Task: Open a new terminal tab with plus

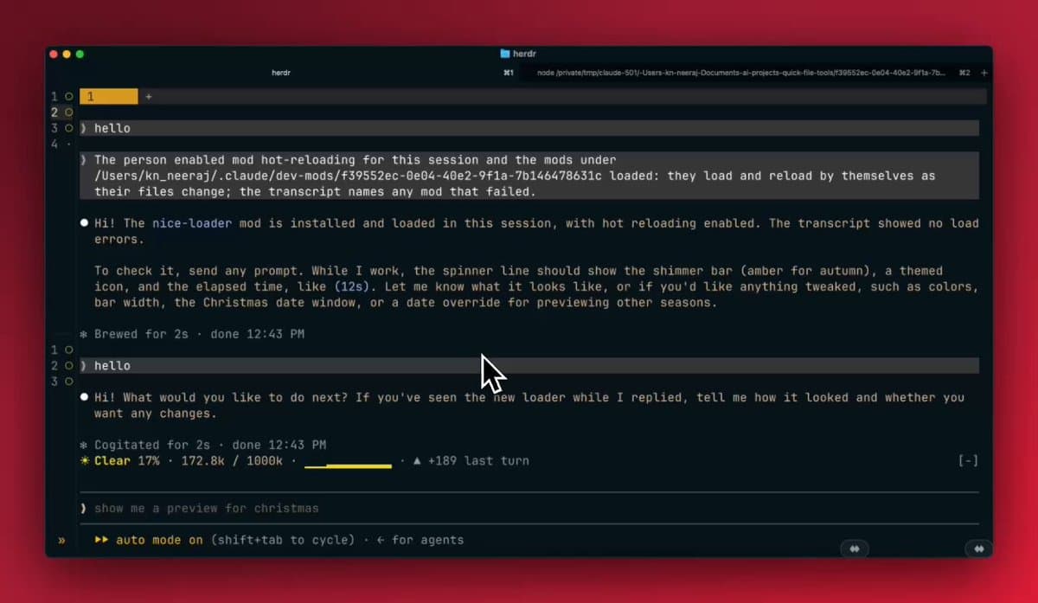Action: [984, 73]
